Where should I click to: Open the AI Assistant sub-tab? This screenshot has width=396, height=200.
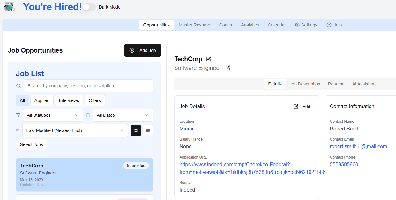point(364,84)
